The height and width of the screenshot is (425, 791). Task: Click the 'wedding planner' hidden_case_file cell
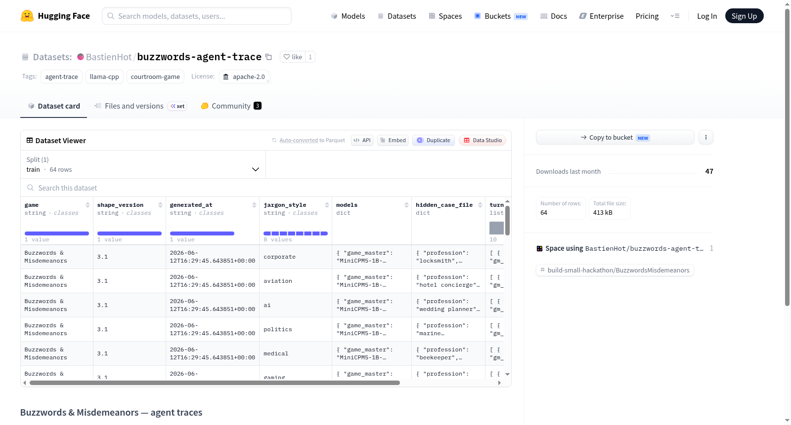click(x=448, y=305)
